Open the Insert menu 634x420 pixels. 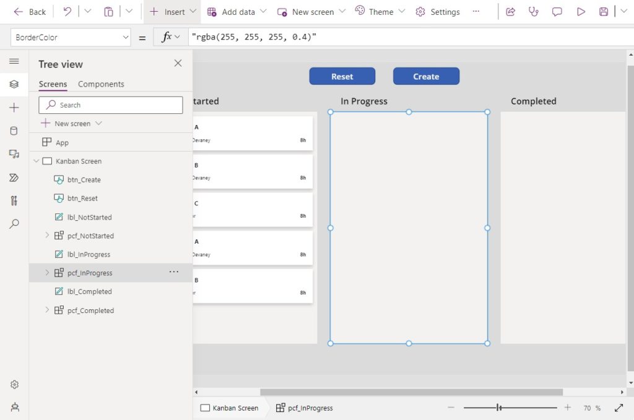pos(173,12)
